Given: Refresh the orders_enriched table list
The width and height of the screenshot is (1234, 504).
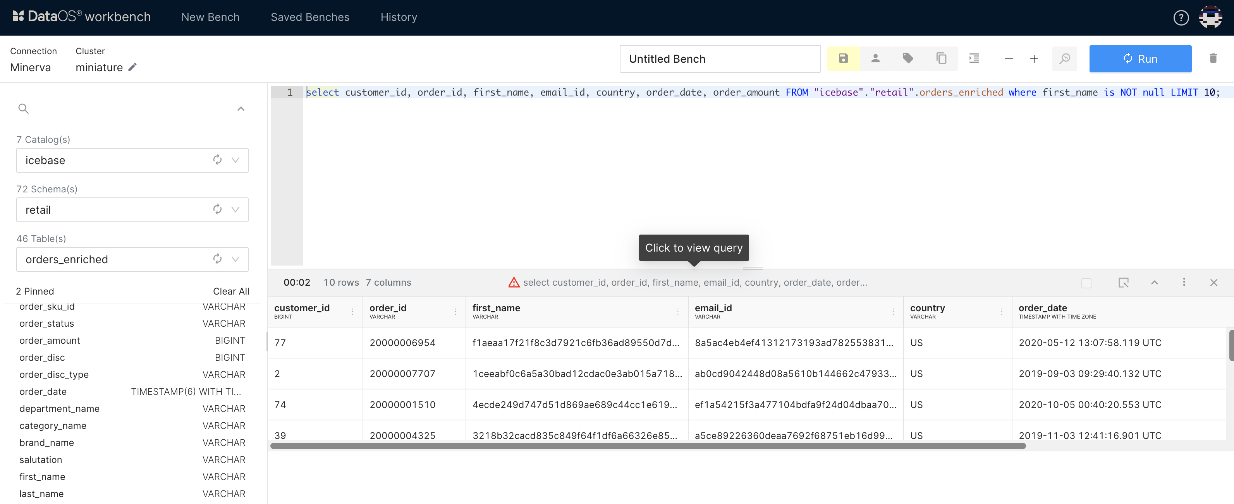Looking at the screenshot, I should (218, 259).
